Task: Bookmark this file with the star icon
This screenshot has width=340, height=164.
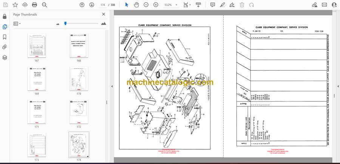Action: pos(15,5)
